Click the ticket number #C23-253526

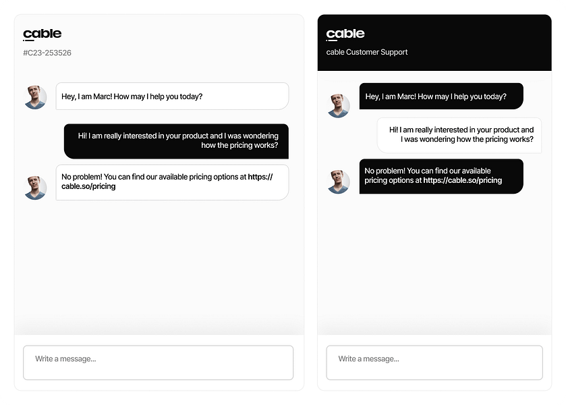[47, 53]
